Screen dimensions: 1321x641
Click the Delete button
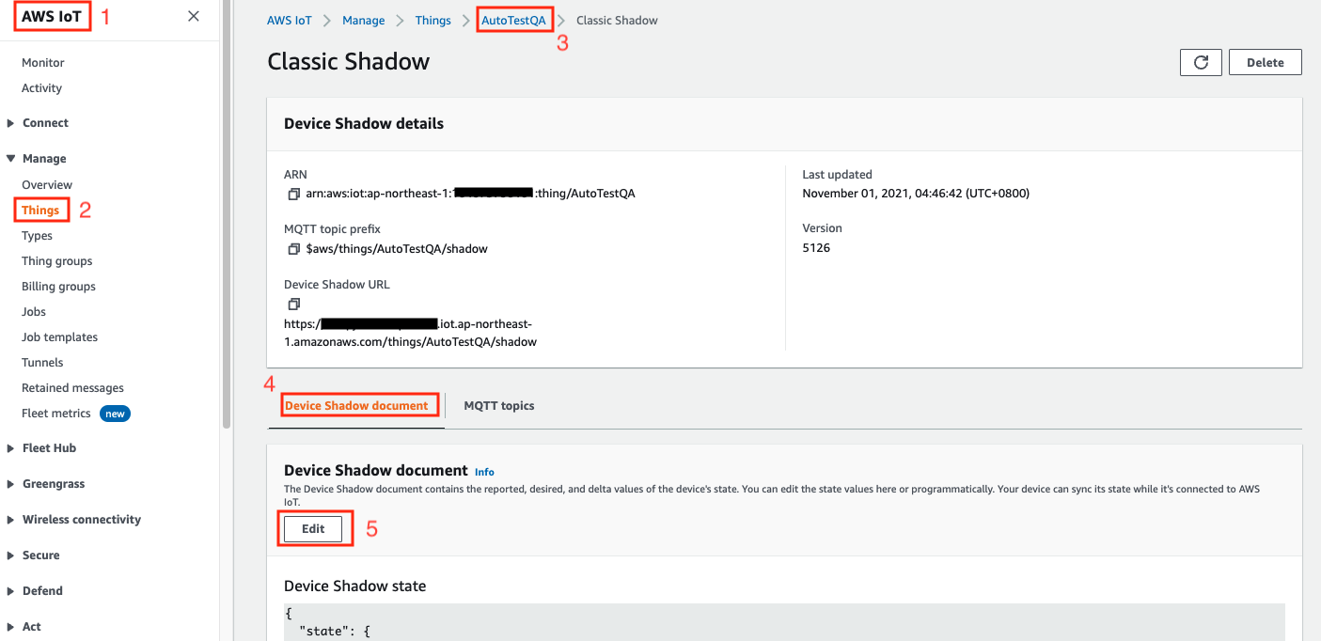coord(1266,62)
